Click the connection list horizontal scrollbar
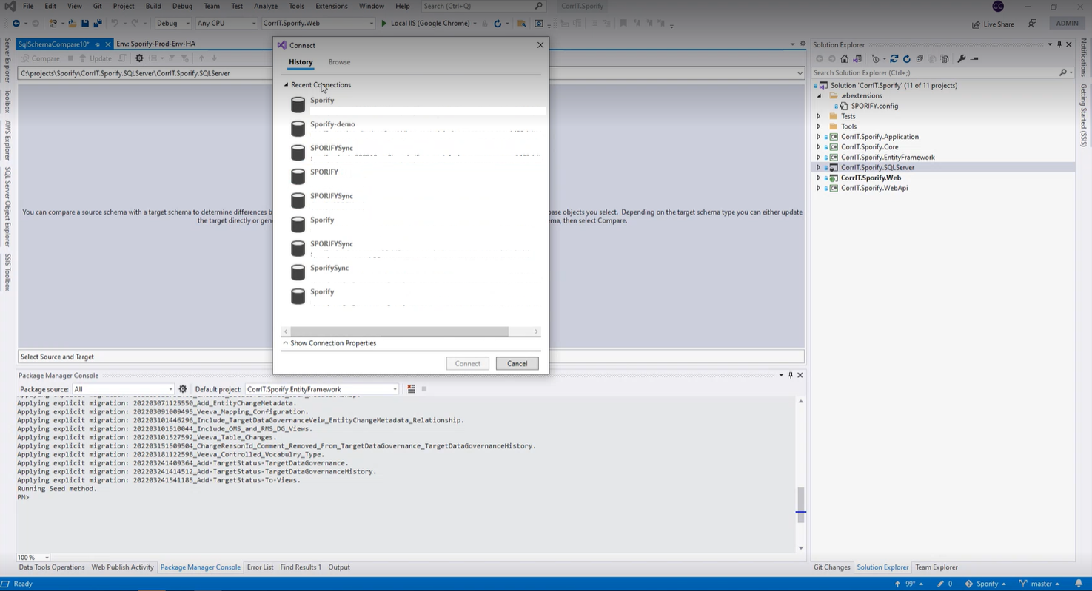This screenshot has height=591, width=1092. [x=400, y=331]
